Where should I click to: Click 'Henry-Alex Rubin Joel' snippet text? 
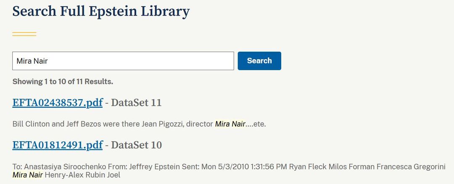coord(82,175)
